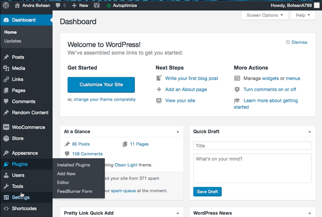This screenshot has width=322, height=217.
Task: Open the Yoast SEO icon in admin bar
Action: [x=97, y=6]
